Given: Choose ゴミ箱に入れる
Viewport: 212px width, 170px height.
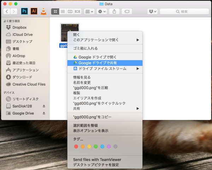Looking at the screenshot, I should pyautogui.click(x=105, y=48).
